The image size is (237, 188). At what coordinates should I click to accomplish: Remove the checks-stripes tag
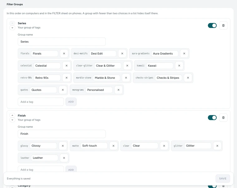(x=188, y=78)
